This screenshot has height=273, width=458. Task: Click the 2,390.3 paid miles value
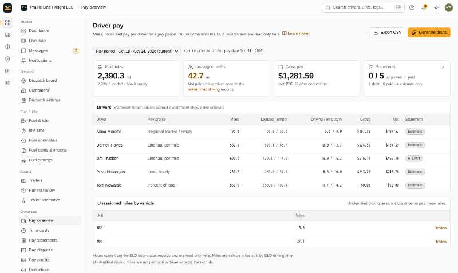(x=111, y=76)
